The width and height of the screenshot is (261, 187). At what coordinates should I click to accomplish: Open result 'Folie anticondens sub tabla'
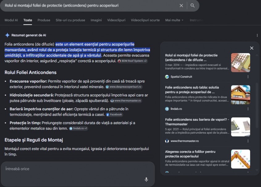(x=192, y=89)
